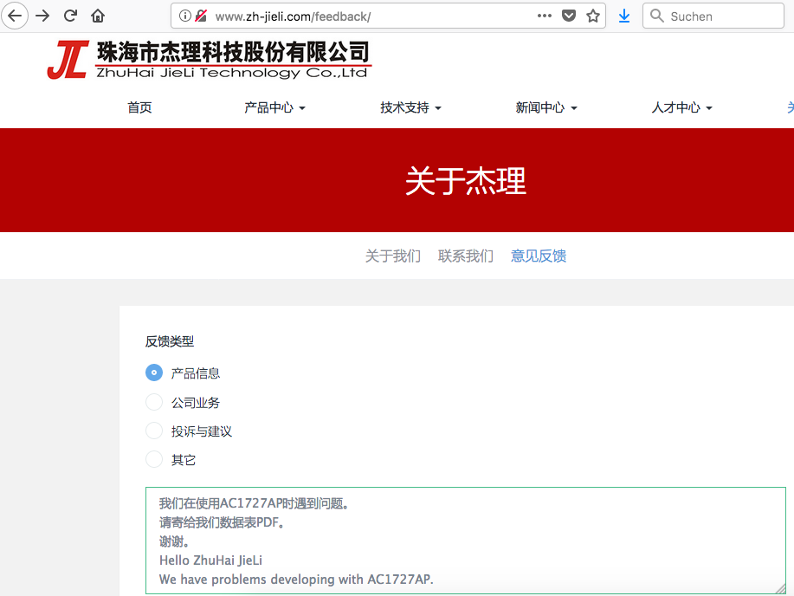Screen dimensions: 794x596
Task: Bookmark this page with the star icon
Action: tap(593, 16)
